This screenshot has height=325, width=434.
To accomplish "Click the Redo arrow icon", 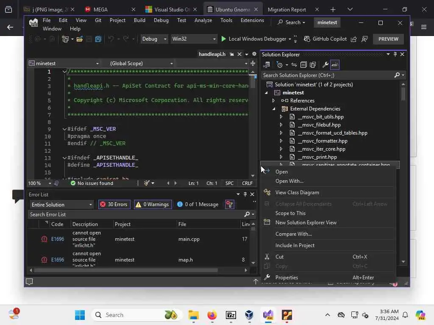I will pyautogui.click(x=126, y=39).
